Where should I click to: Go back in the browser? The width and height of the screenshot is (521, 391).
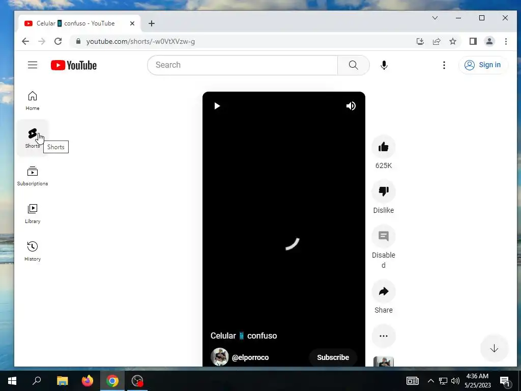(x=25, y=41)
